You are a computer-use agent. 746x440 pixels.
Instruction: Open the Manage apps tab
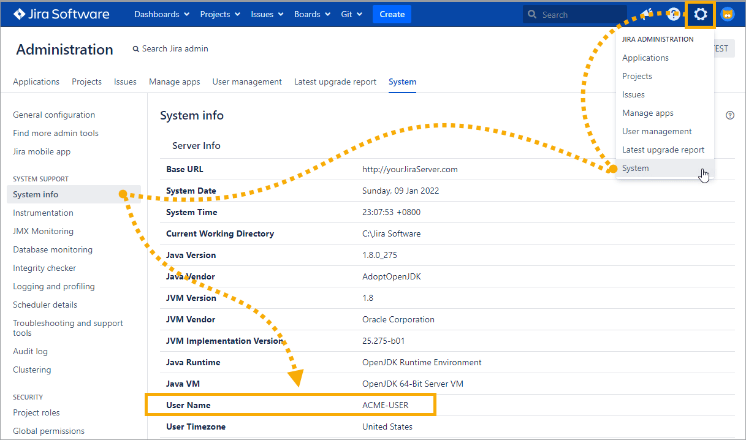tap(174, 82)
